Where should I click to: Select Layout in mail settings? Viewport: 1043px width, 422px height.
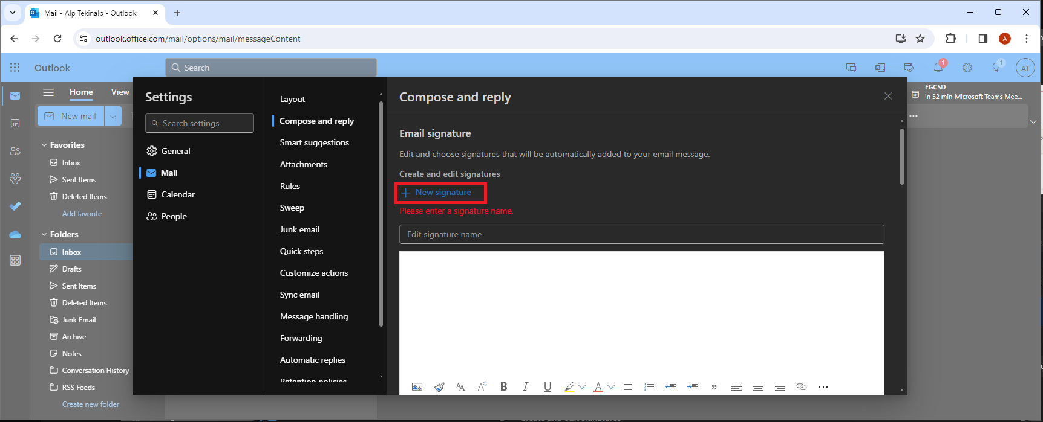coord(292,99)
